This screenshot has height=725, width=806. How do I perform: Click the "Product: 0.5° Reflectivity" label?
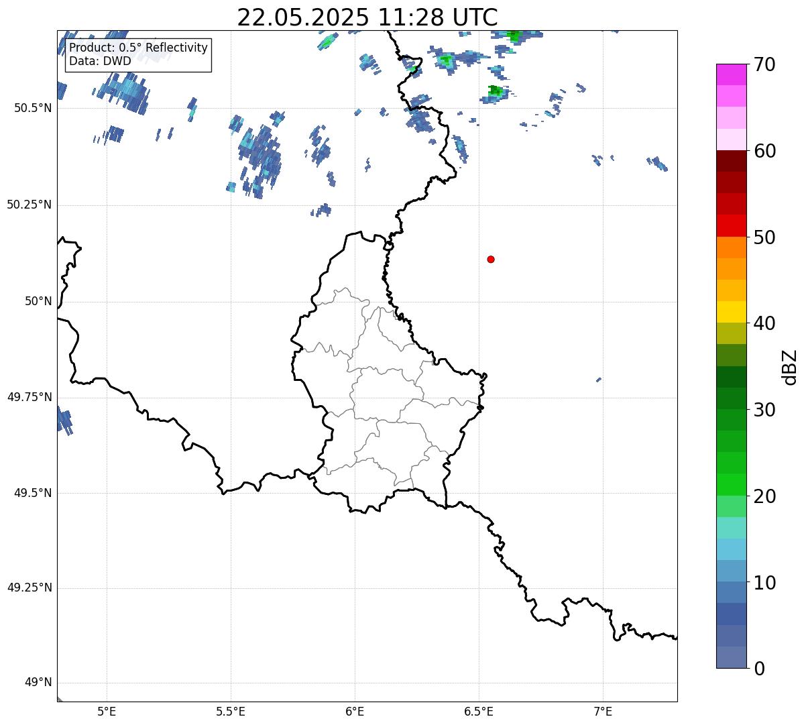[x=138, y=48]
